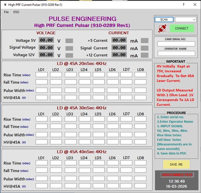Open the DSO menu
Image resolution: width=201 pixels, height=193 pixels.
16,12
